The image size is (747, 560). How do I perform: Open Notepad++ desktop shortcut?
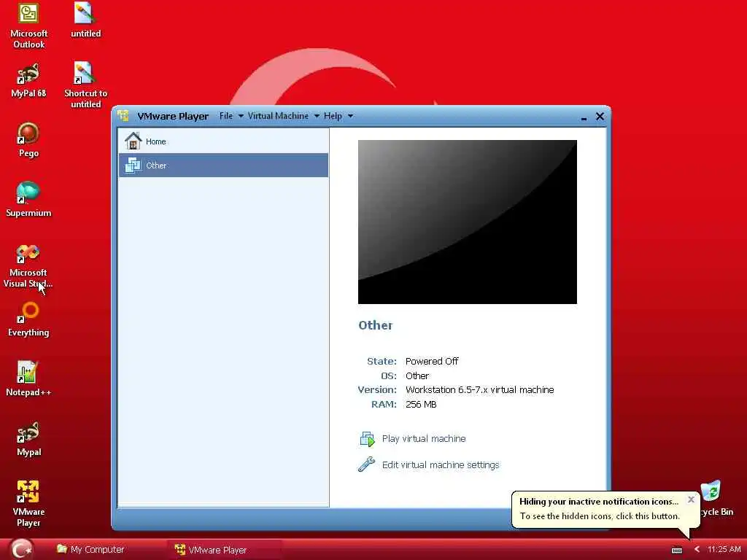(x=28, y=378)
